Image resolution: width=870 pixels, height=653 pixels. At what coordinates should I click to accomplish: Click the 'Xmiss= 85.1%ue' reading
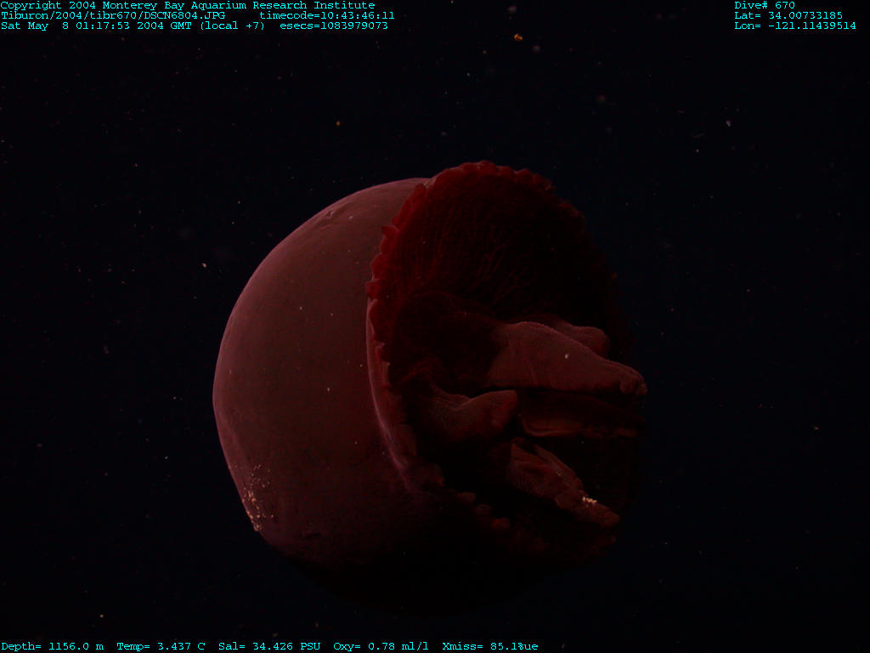click(490, 646)
